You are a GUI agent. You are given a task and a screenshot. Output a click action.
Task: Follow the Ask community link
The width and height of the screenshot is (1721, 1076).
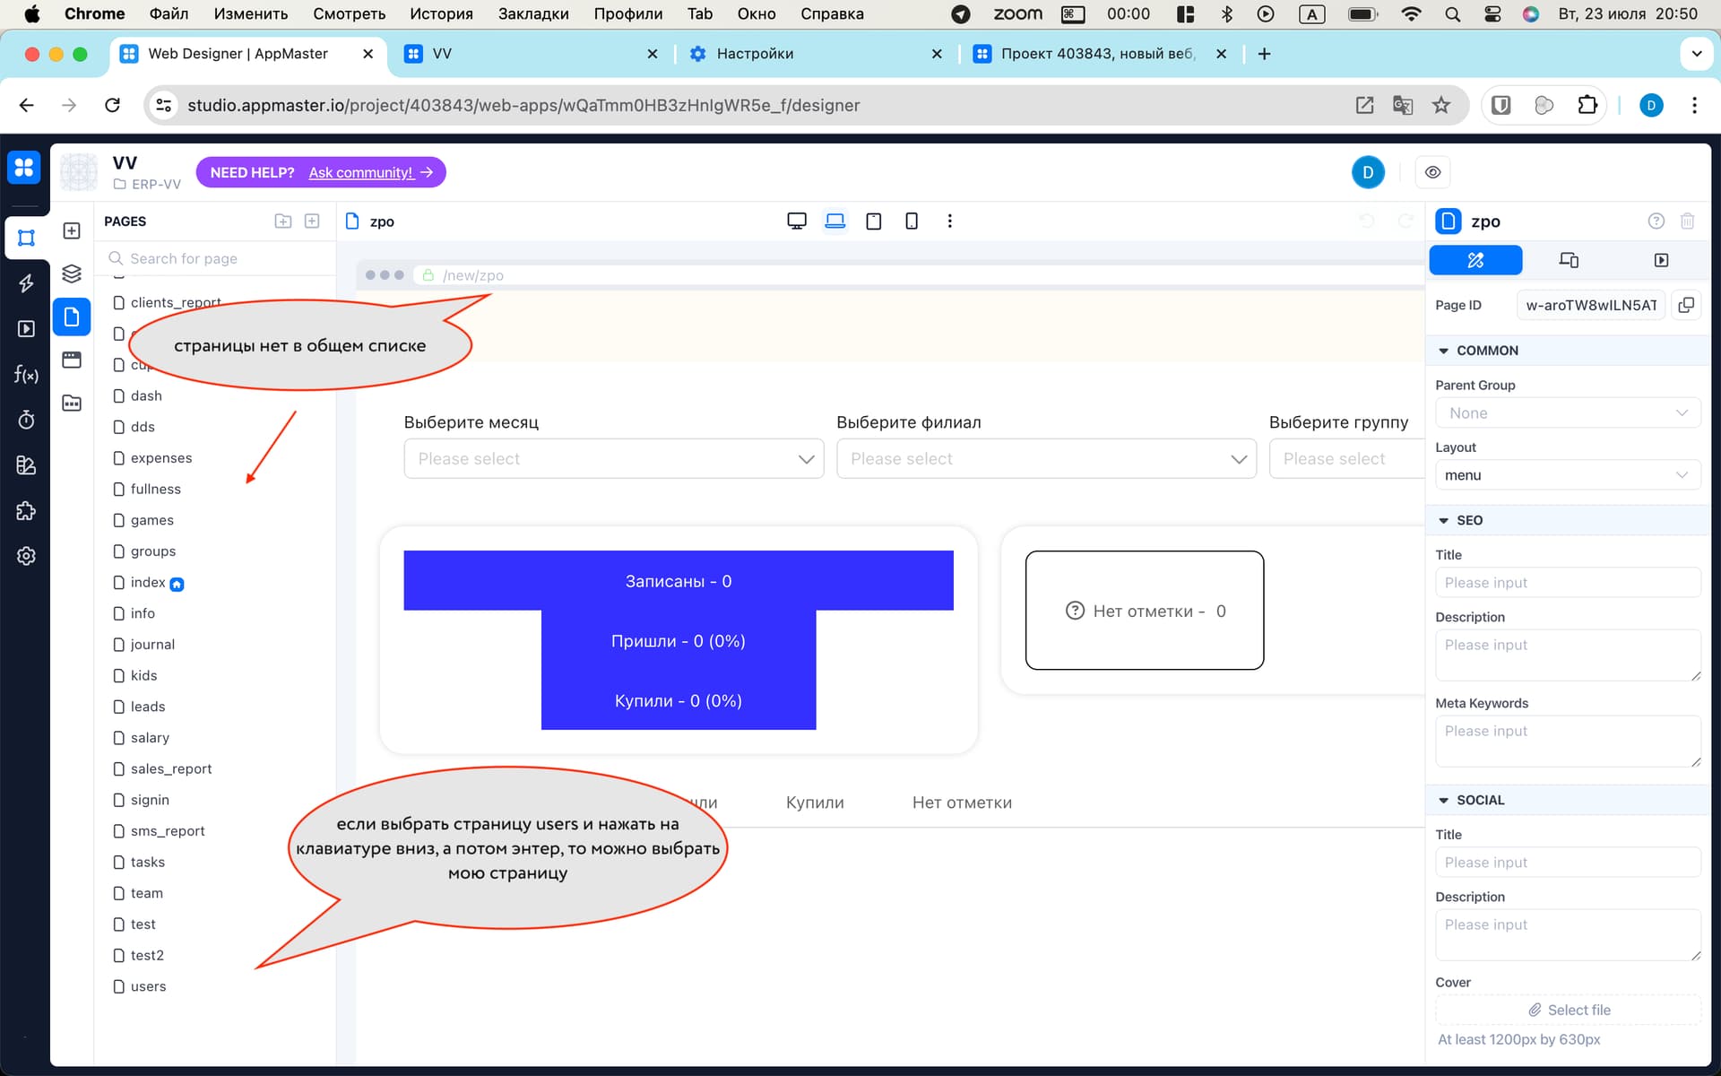pos(361,172)
